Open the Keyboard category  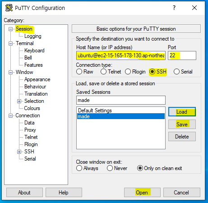pos(34,51)
